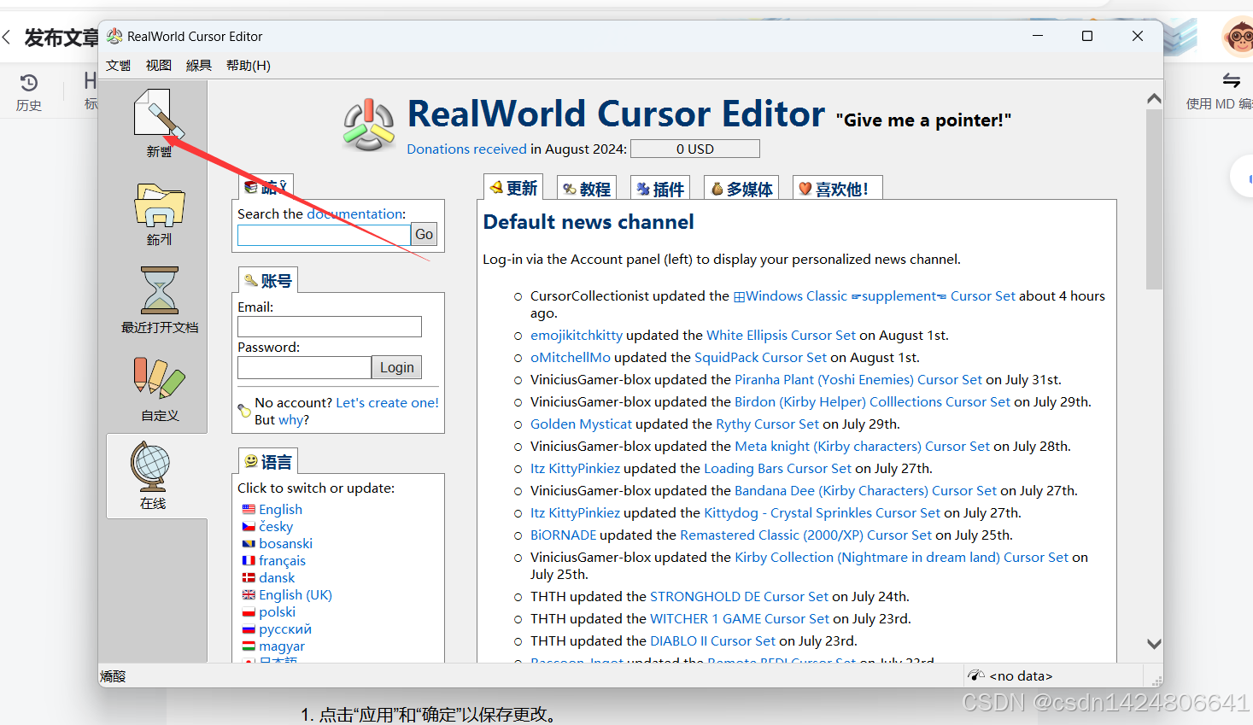Viewport: 1253px width, 725px height.
Task: Click the Czech flag icon beside česky
Action: [249, 527]
